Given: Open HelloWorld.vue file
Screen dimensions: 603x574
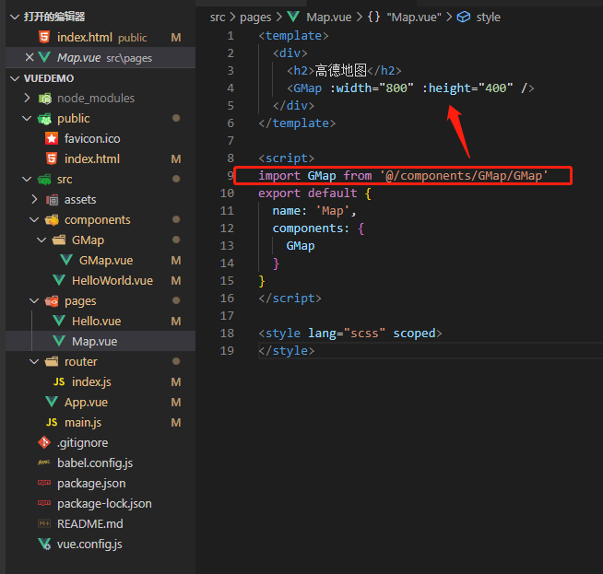Looking at the screenshot, I should (100, 281).
